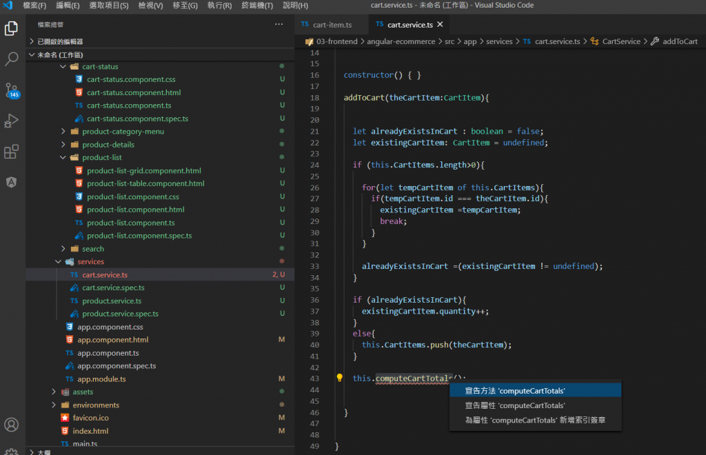The image size is (706, 455).
Task: Open the Extensions view icon
Action: [x=12, y=152]
